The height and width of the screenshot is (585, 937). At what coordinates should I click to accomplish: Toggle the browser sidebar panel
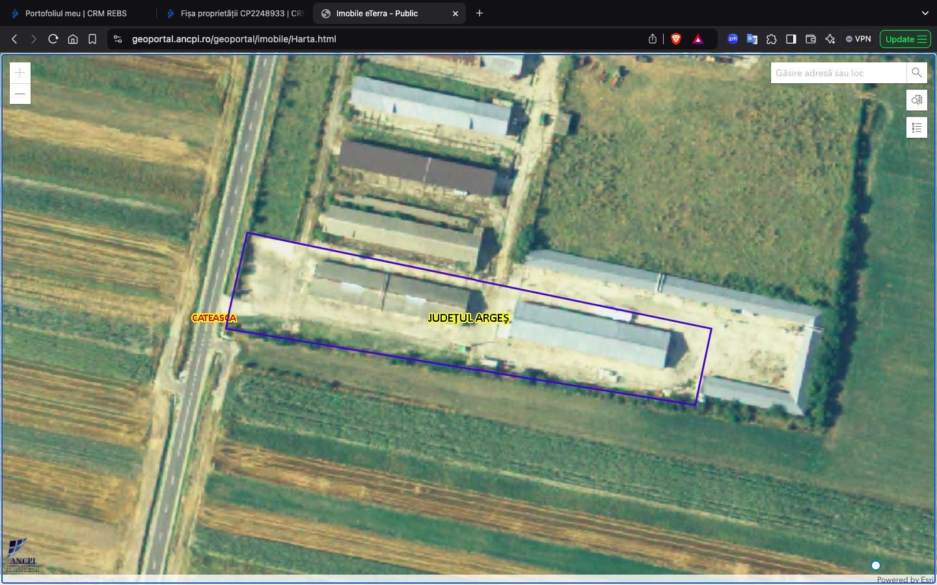791,39
